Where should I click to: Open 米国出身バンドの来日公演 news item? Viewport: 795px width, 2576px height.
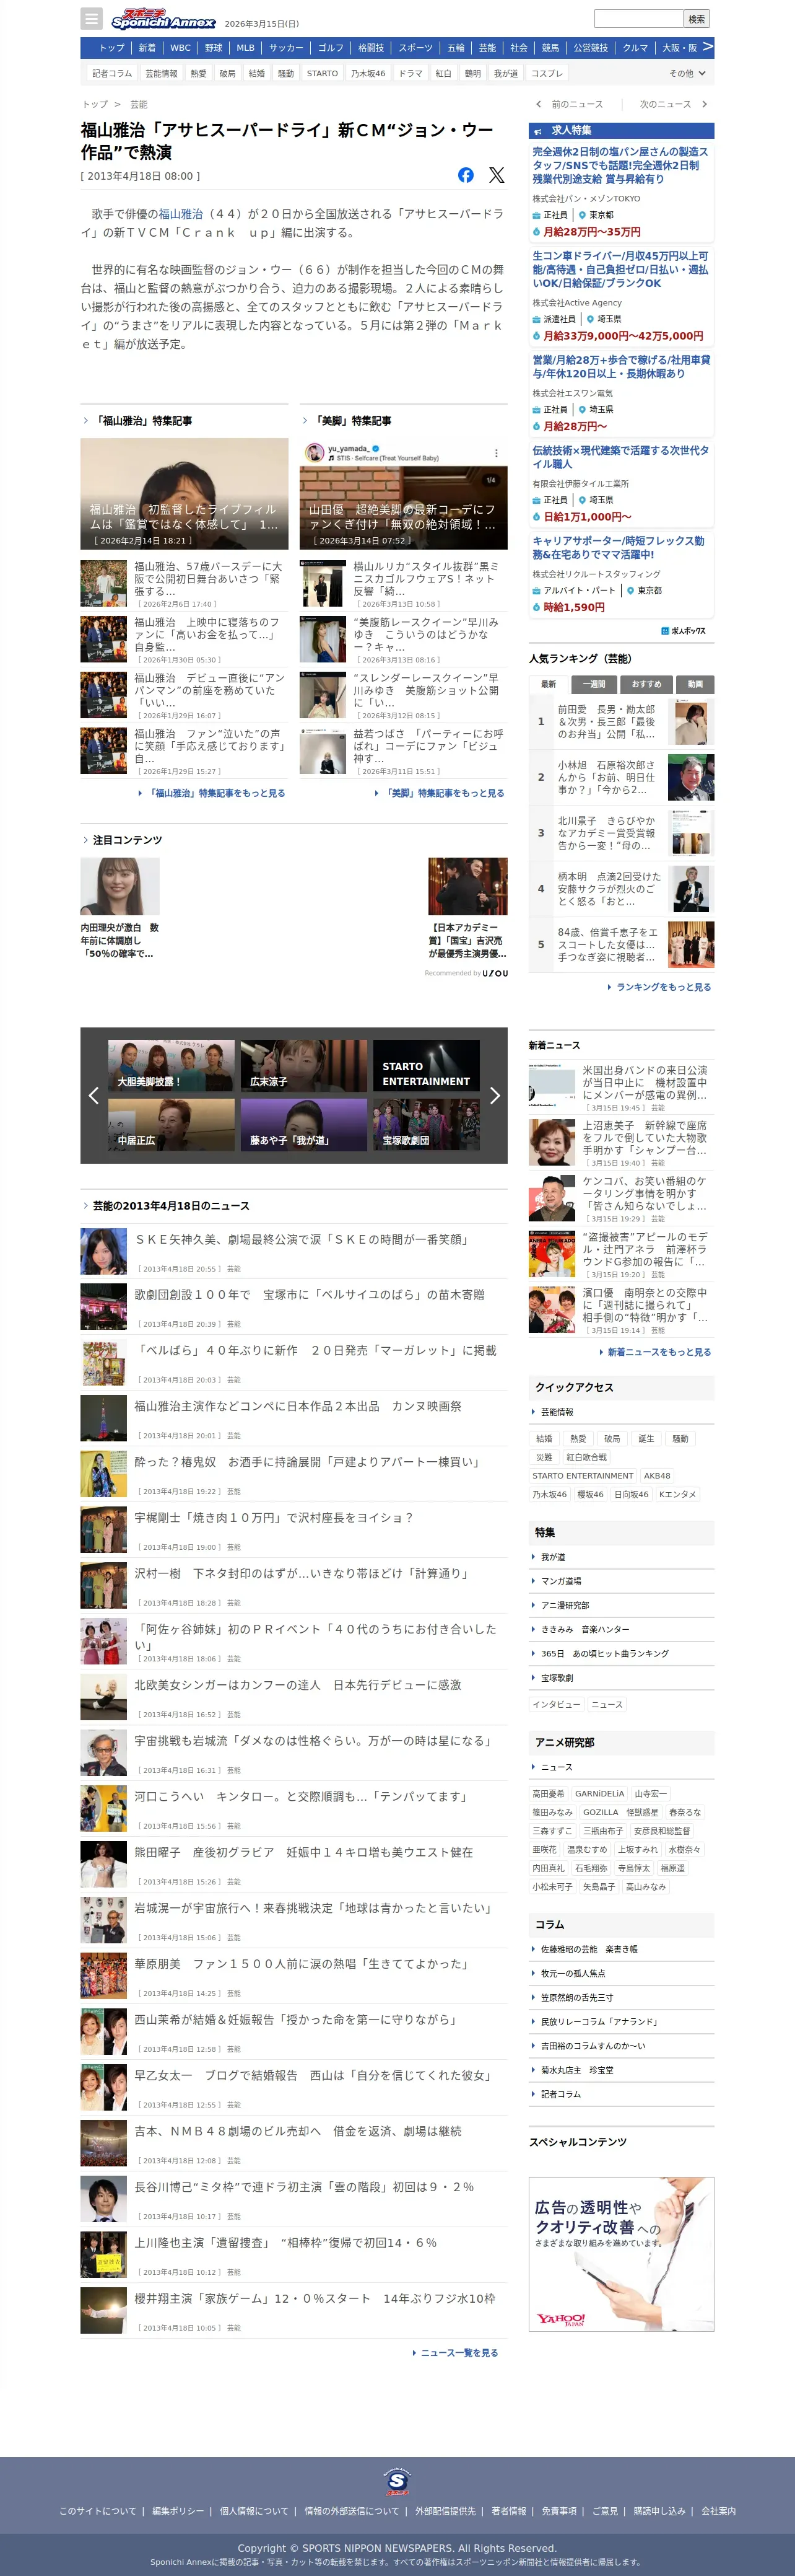(x=621, y=1086)
